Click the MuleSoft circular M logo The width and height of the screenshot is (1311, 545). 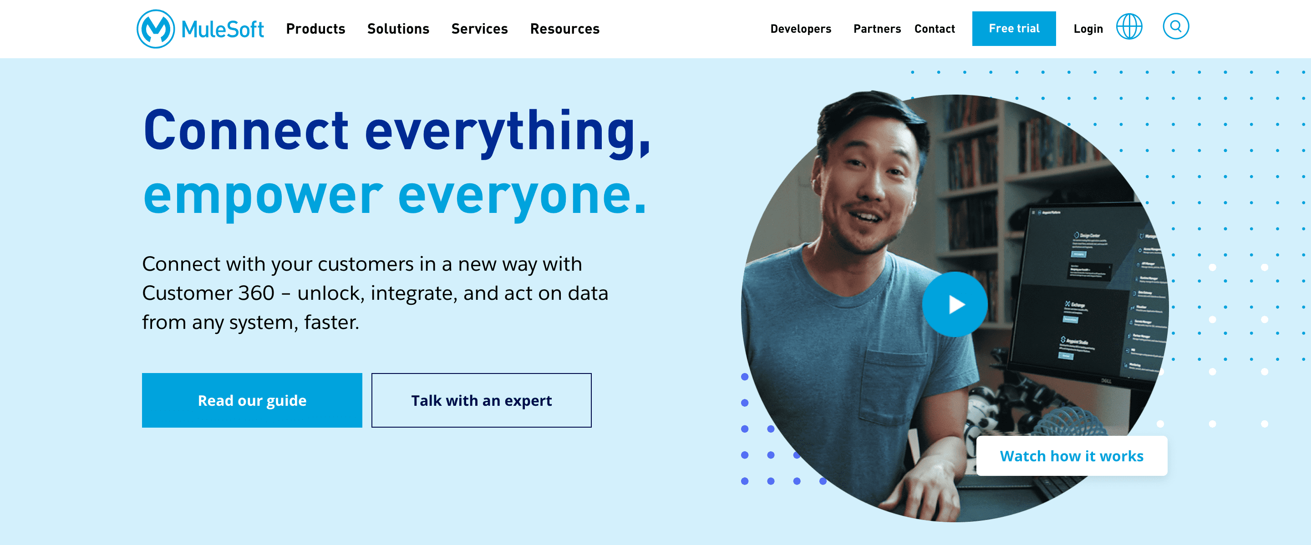pos(156,29)
